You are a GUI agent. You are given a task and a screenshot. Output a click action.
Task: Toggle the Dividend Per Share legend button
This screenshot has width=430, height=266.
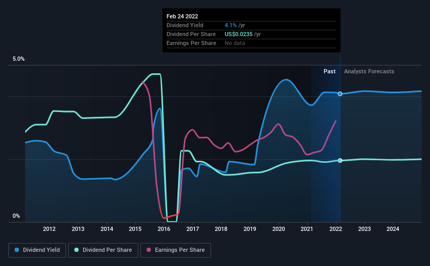[x=103, y=250]
